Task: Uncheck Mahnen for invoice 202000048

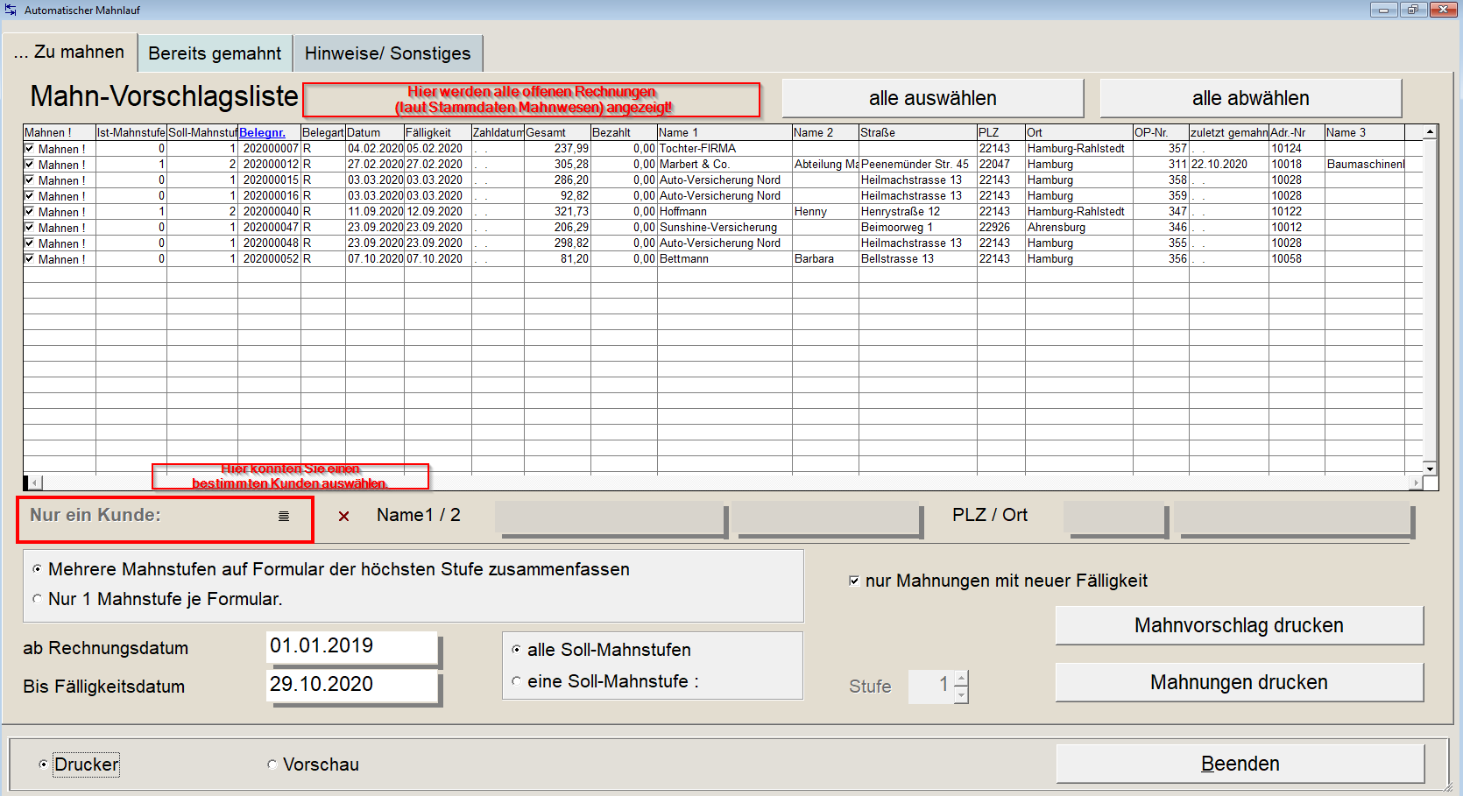Action: [x=29, y=243]
